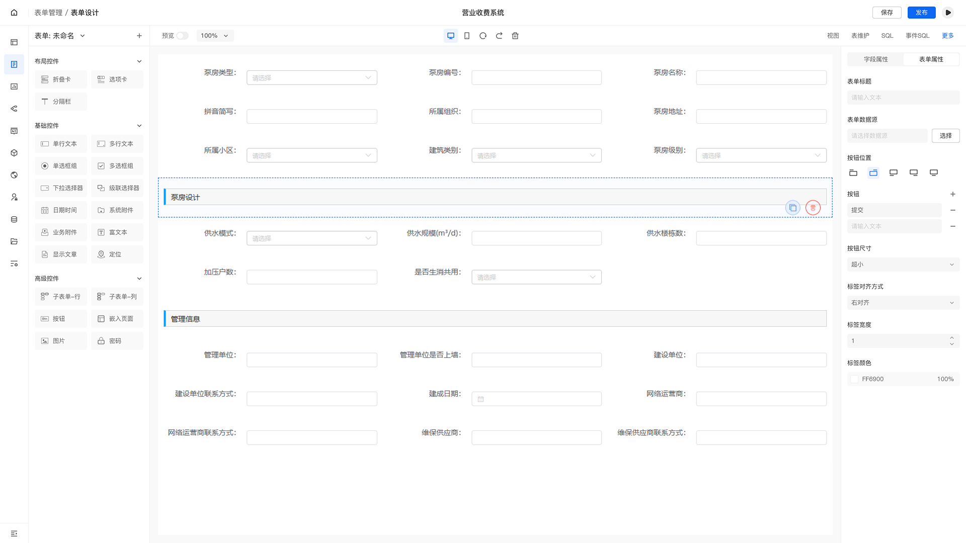Click the home icon in top bar
Viewport: 966px width, 543px height.
pos(14,13)
